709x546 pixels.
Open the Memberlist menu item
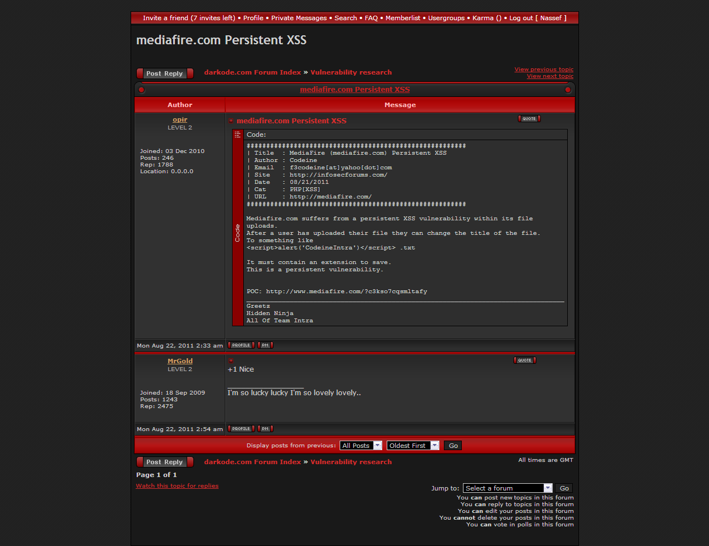[402, 18]
